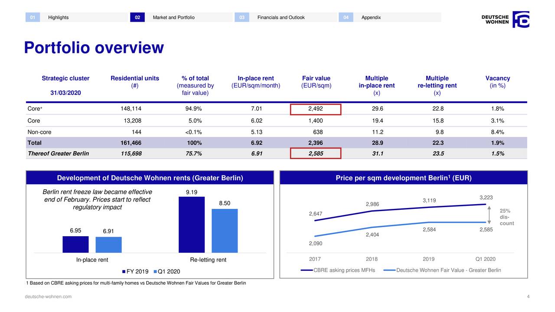Click the FY 2019 legend swatch
The height and width of the screenshot is (312, 555).
tap(124, 272)
